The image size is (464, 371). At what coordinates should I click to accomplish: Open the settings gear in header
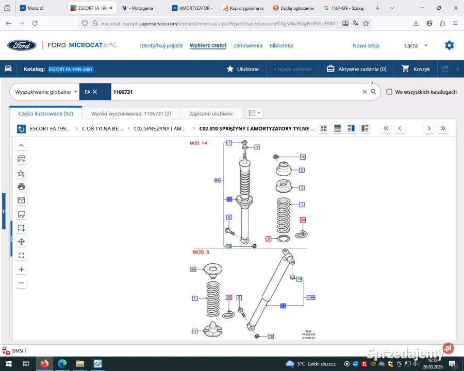click(x=449, y=45)
